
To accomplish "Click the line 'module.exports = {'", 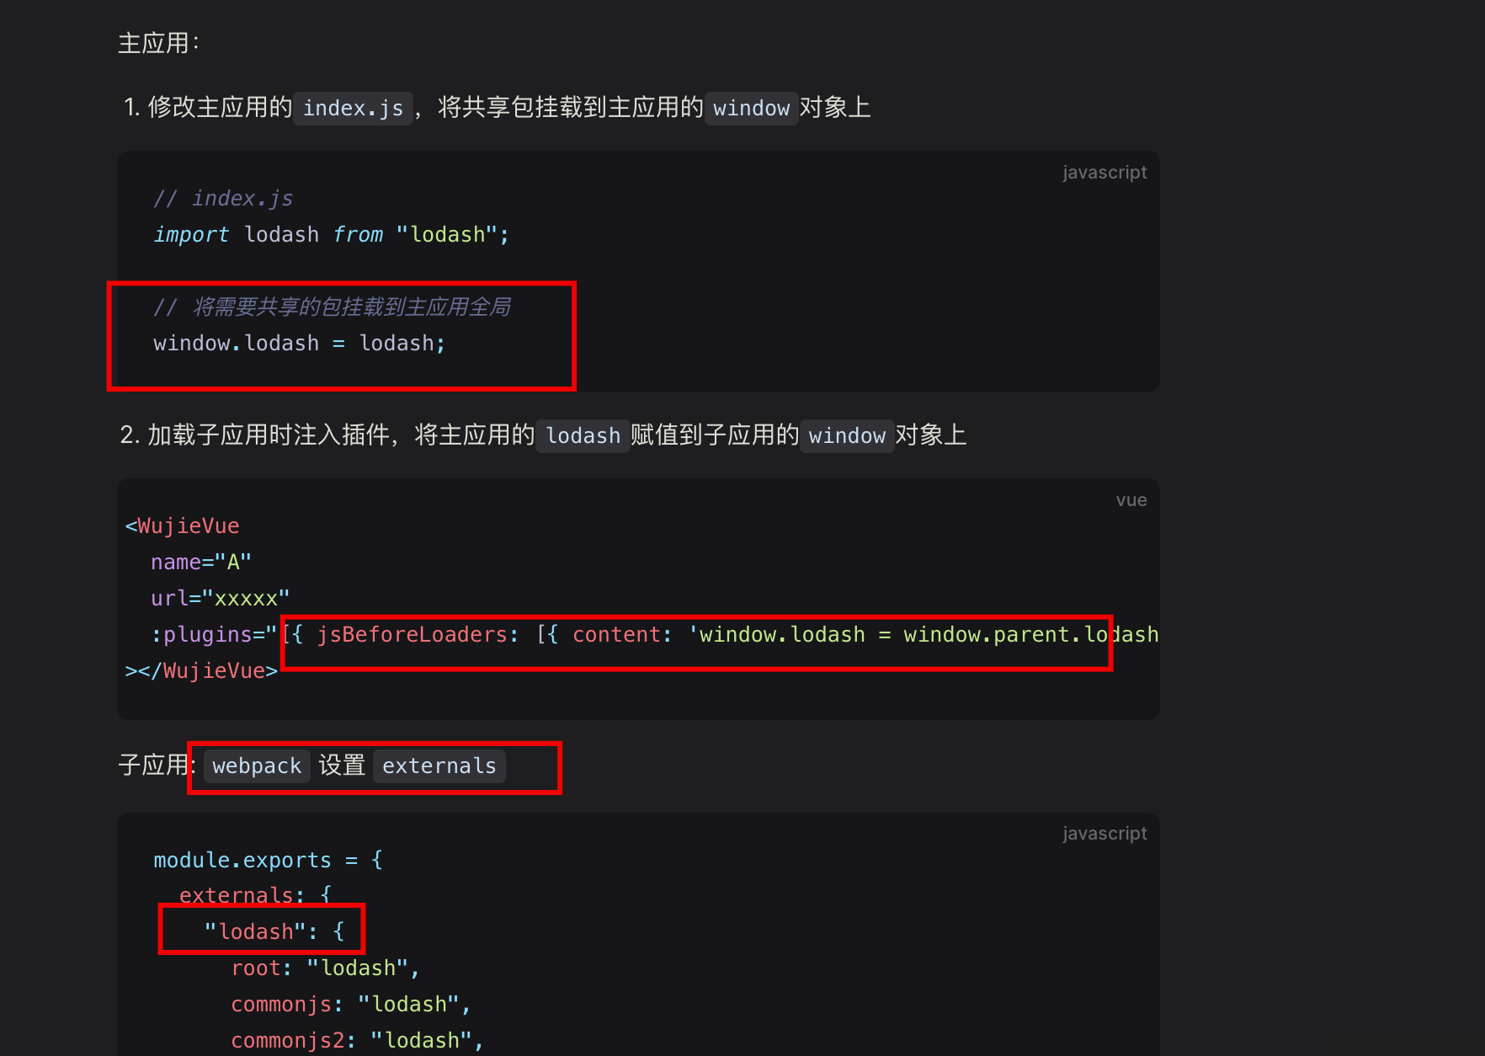I will [268, 861].
